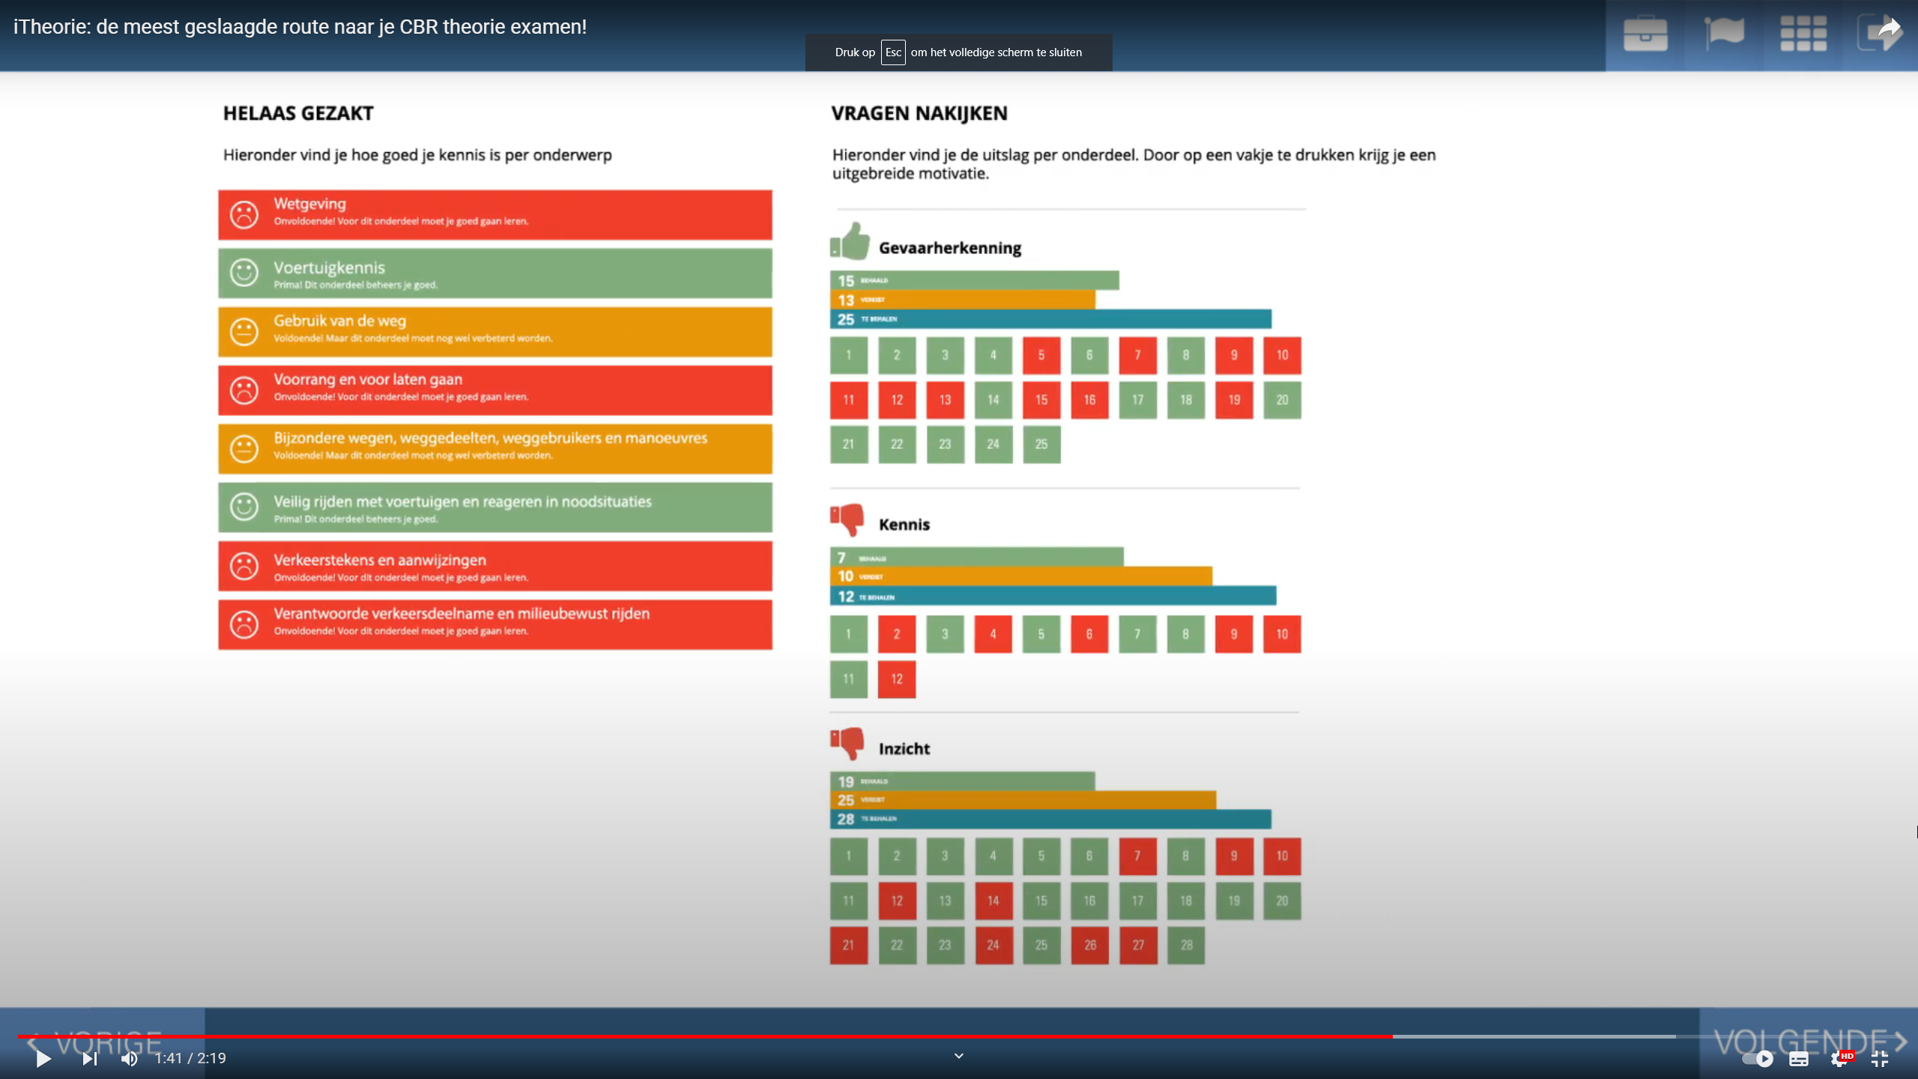Screen dimensions: 1918x1079
Task: Expand the chevron below the progress bar
Action: pyautogui.click(x=958, y=1056)
